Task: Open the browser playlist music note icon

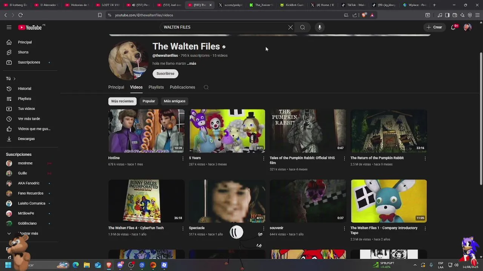Action: 440,15
